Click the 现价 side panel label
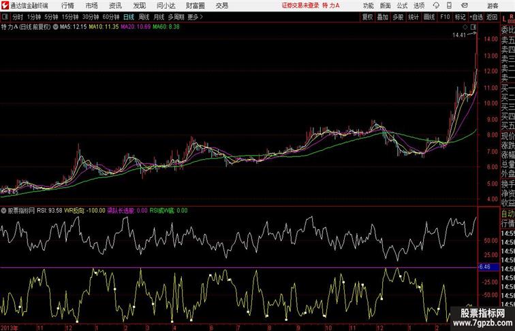The image size is (515, 331). (508, 136)
